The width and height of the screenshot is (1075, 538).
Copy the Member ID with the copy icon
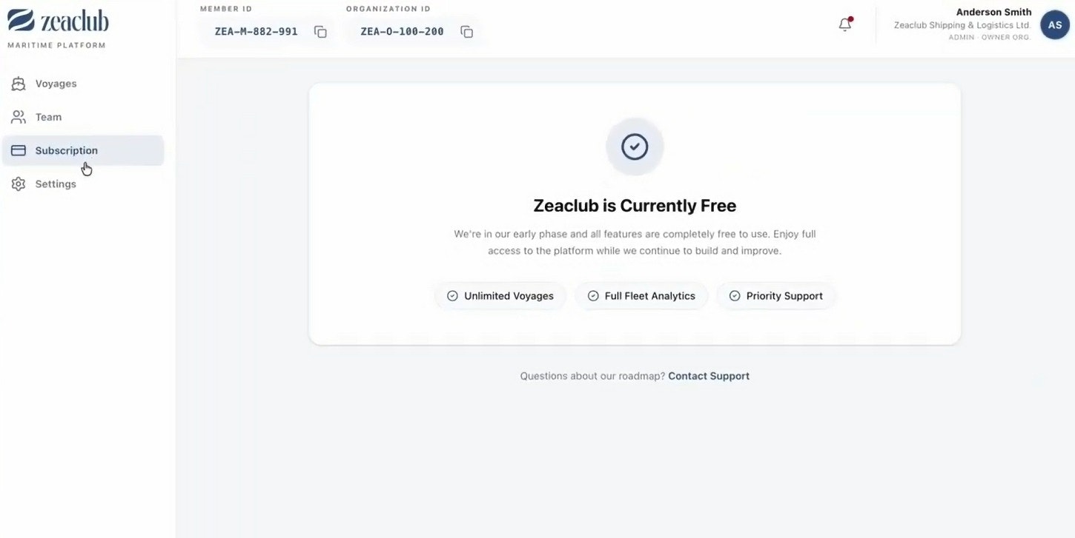(320, 32)
